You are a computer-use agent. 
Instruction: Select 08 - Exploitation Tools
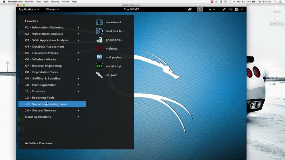point(52,72)
